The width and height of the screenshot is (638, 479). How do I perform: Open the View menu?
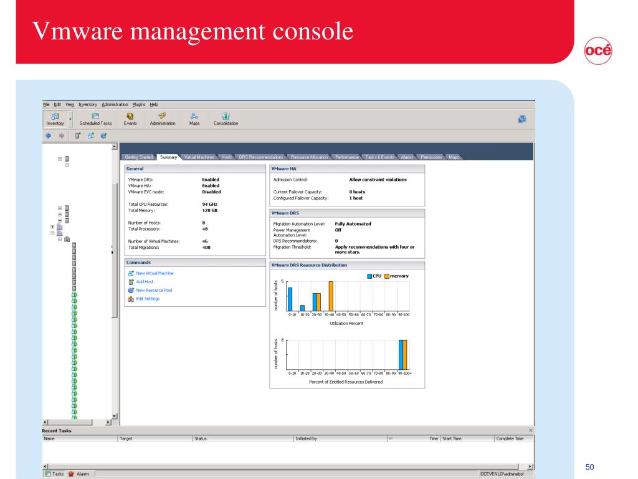click(x=70, y=105)
